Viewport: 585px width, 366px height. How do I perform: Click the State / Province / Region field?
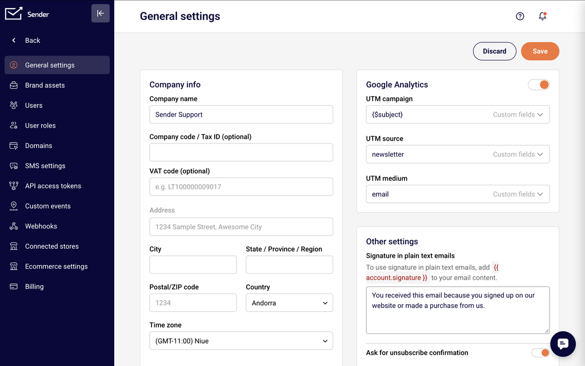coord(289,265)
